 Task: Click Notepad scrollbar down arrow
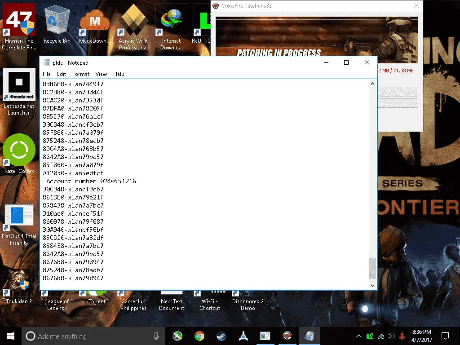(x=372, y=285)
